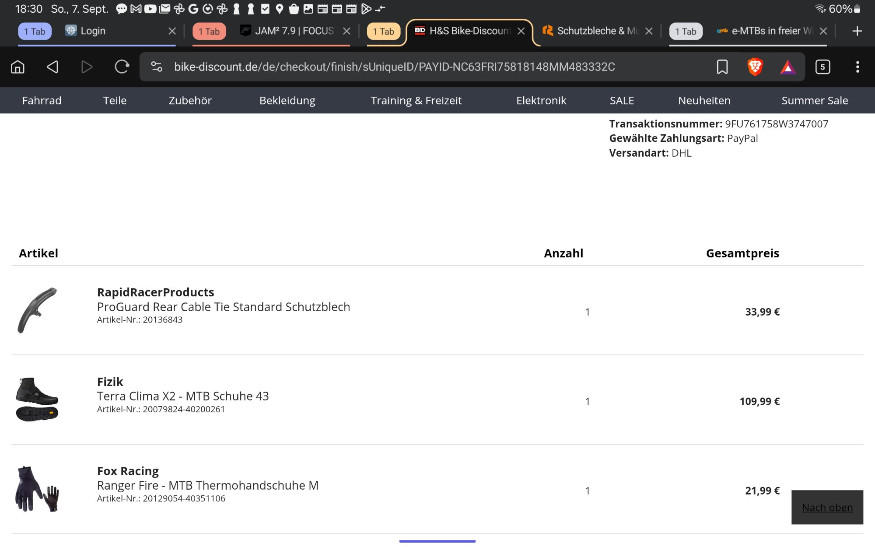Tap the browser home icon
This screenshot has width=875, height=547.
click(17, 67)
